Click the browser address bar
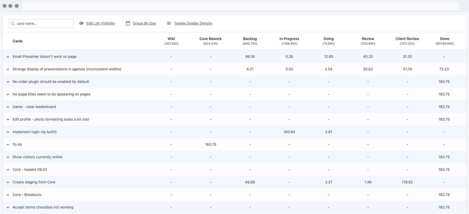 (240, 6)
